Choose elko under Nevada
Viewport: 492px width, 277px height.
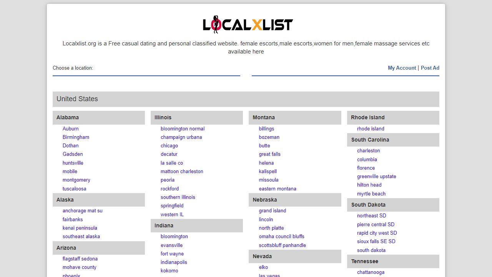click(263, 267)
